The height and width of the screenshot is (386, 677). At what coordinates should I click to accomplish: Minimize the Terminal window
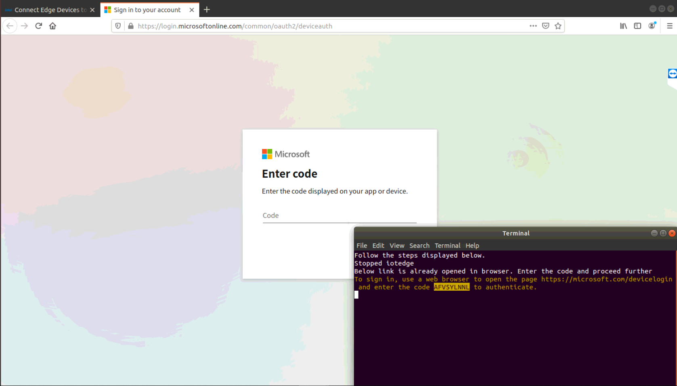click(654, 233)
